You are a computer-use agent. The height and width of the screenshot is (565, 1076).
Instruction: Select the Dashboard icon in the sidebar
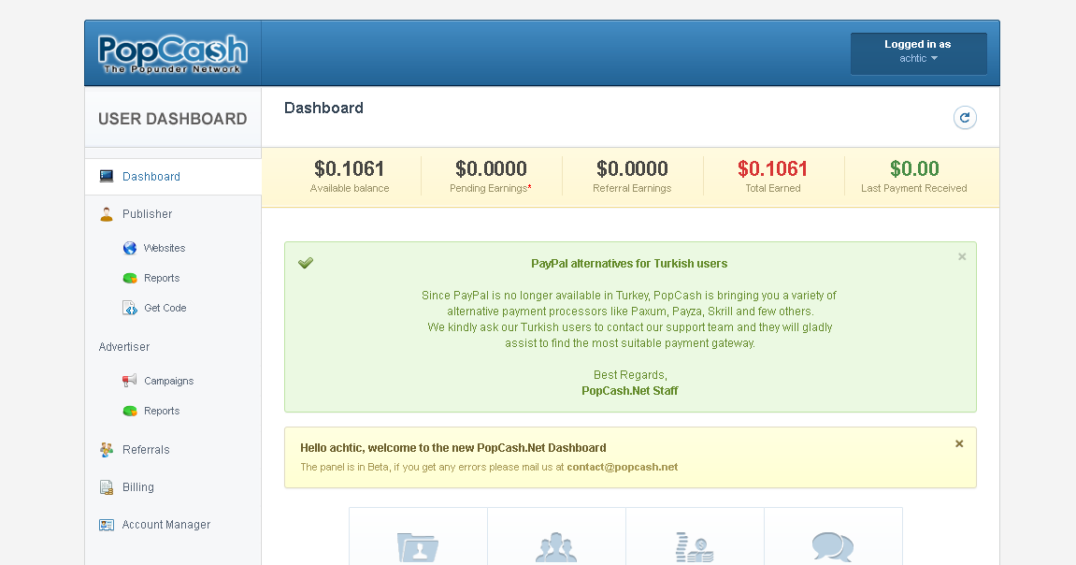106,176
